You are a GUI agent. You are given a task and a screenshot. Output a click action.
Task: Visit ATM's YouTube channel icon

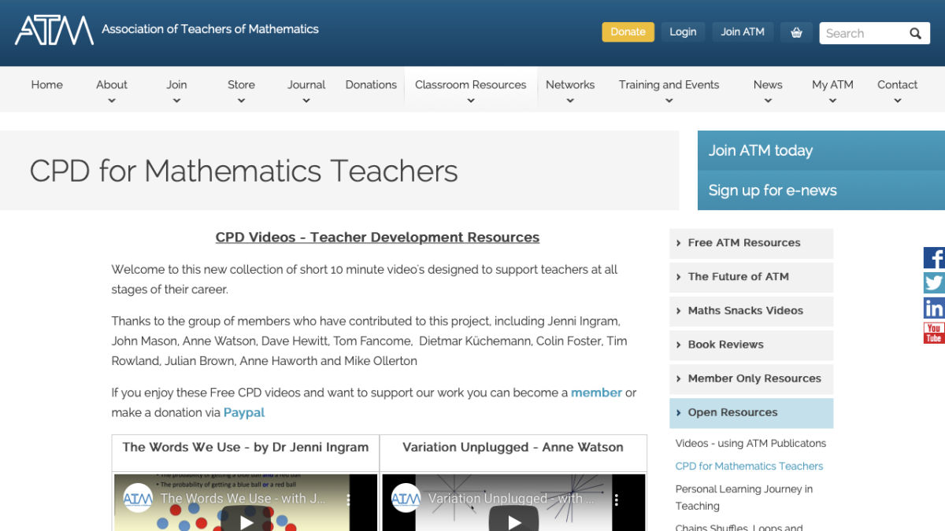click(x=934, y=333)
